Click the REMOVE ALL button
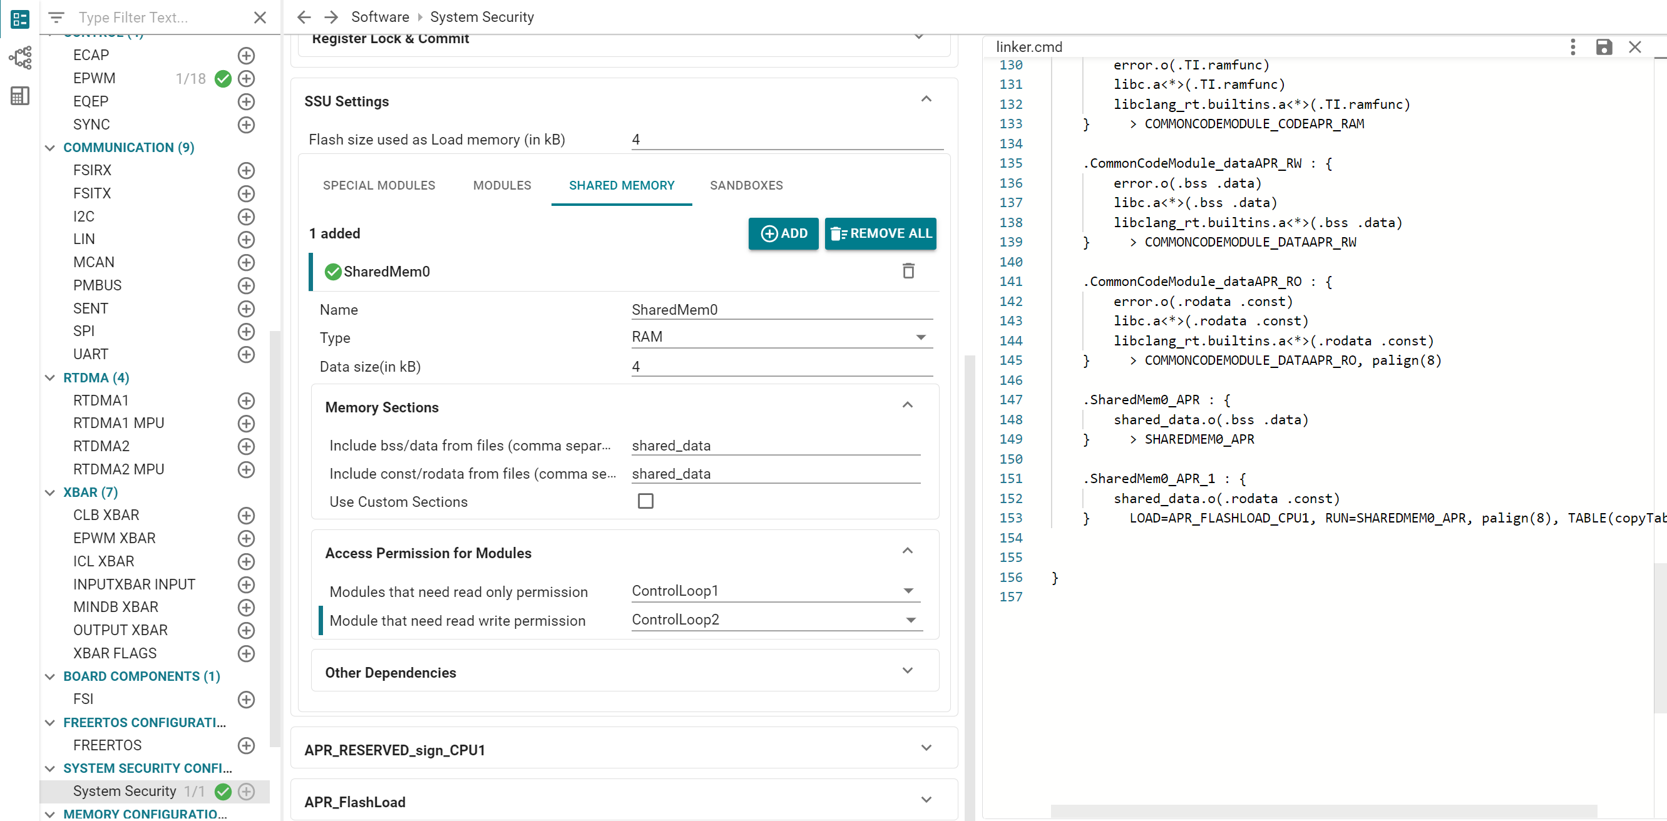This screenshot has height=821, width=1667. pyautogui.click(x=880, y=233)
